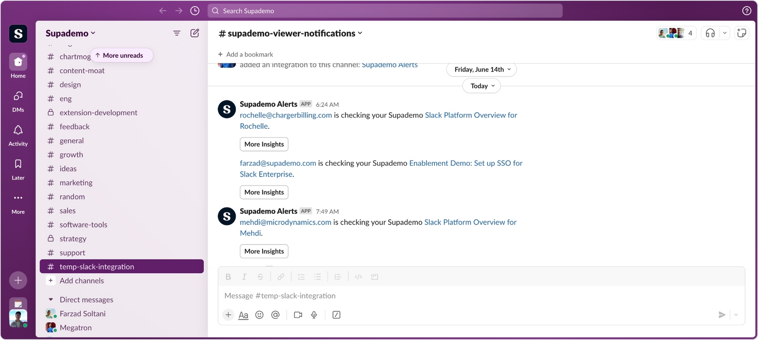
Task: Open the general channel
Action: (x=122, y=141)
